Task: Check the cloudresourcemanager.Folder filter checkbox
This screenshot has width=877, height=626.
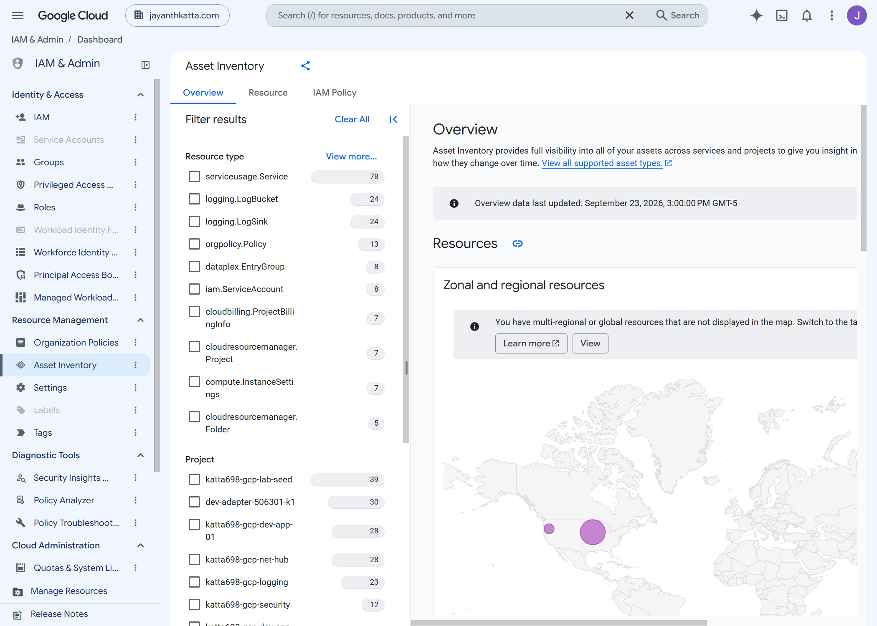Action: click(194, 417)
